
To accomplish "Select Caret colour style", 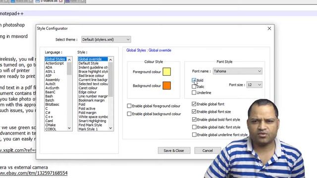I will [93, 88].
